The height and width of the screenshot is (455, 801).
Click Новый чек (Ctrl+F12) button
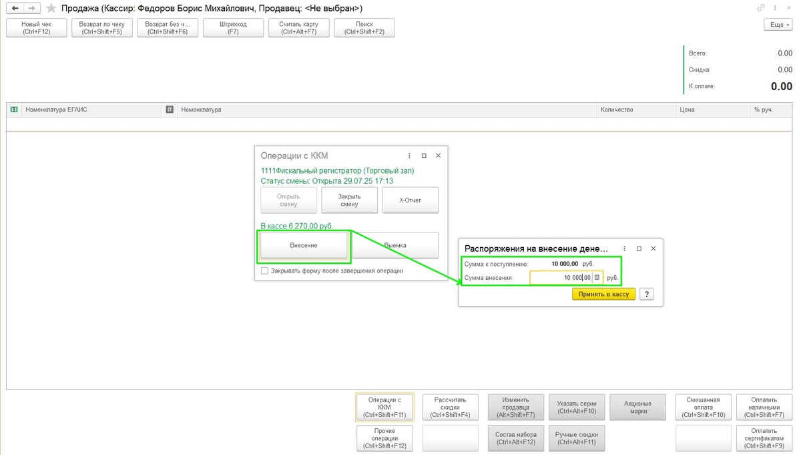click(x=36, y=27)
